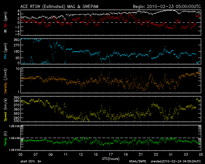Click the 'start DOY: 54' text
The width and height of the screenshot is (205, 164).
[31, 161]
